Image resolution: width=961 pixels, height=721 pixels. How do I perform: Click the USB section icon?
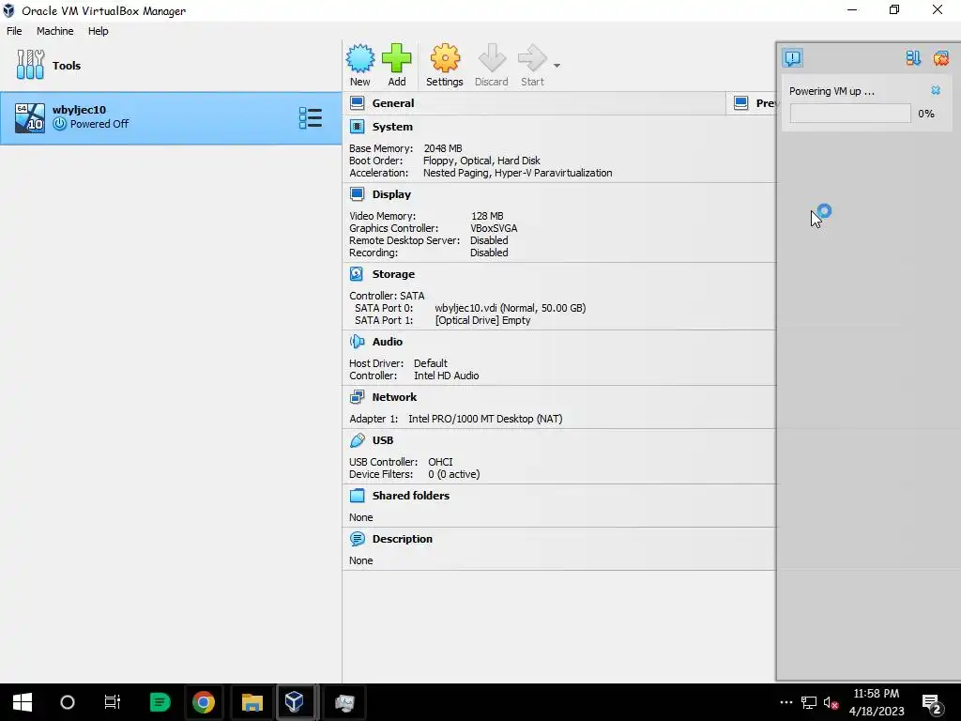(357, 440)
